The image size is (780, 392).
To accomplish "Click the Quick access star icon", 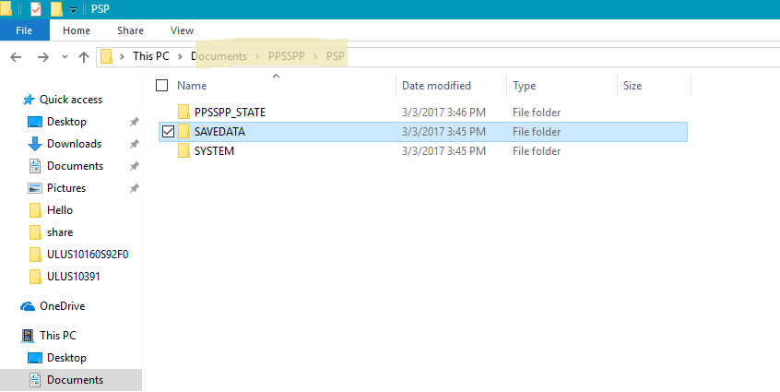I will coord(29,100).
